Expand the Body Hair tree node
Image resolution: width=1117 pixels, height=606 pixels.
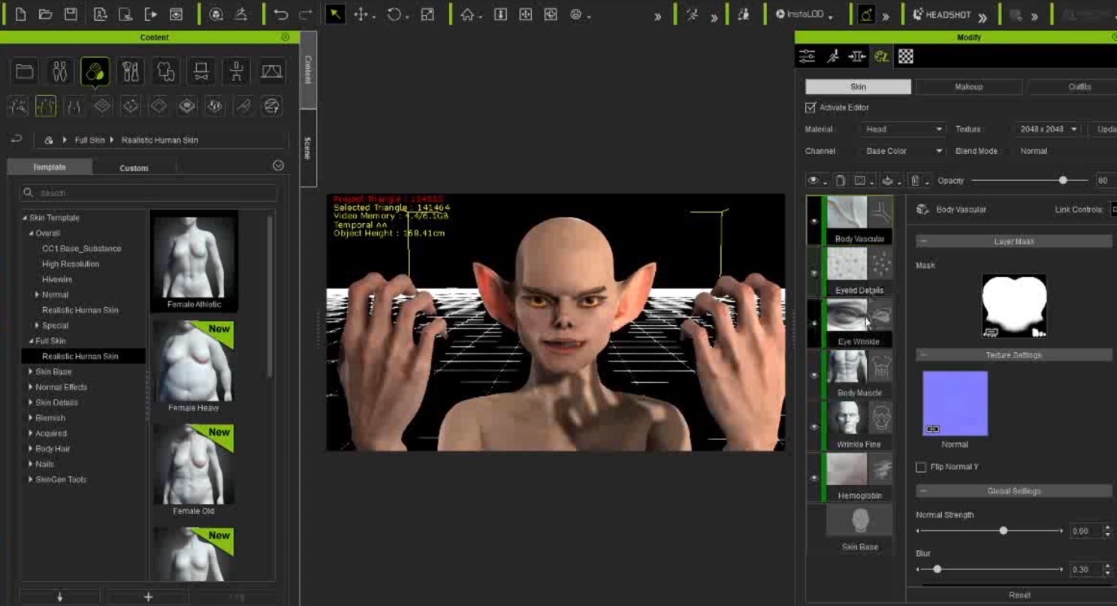pos(31,448)
